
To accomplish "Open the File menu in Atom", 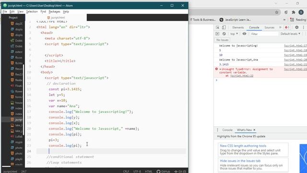I will (5, 12).
